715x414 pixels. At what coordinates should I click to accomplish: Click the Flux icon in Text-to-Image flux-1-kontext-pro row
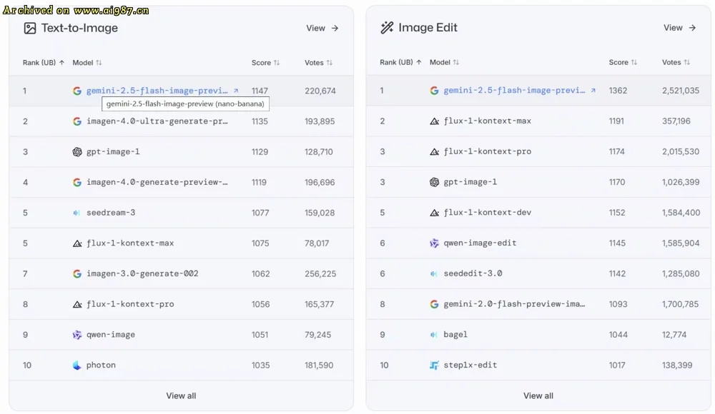click(77, 304)
